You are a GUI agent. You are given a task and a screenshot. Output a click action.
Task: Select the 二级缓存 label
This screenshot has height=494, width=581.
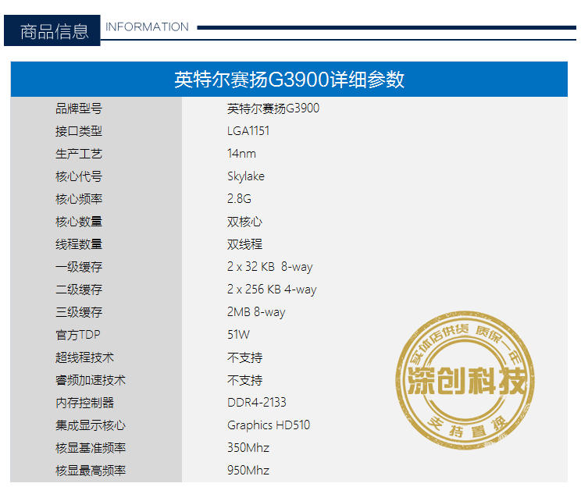pos(79,290)
